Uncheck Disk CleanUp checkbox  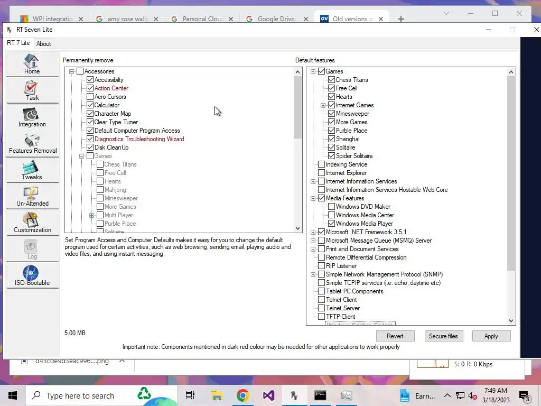click(90, 147)
